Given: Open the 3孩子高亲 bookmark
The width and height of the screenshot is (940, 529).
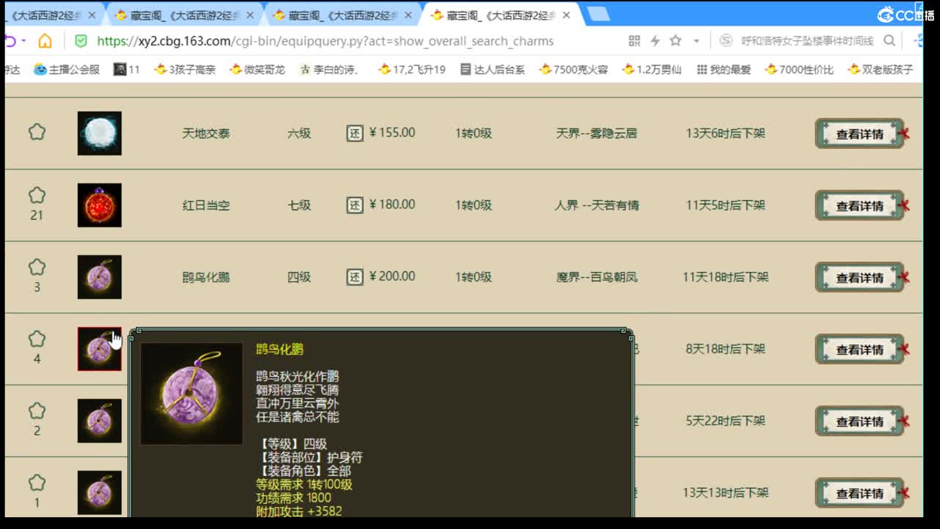Looking at the screenshot, I should [184, 69].
